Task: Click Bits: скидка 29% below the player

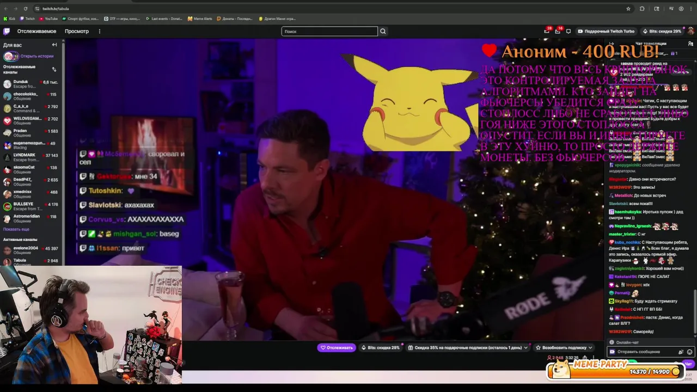Action: tap(381, 347)
